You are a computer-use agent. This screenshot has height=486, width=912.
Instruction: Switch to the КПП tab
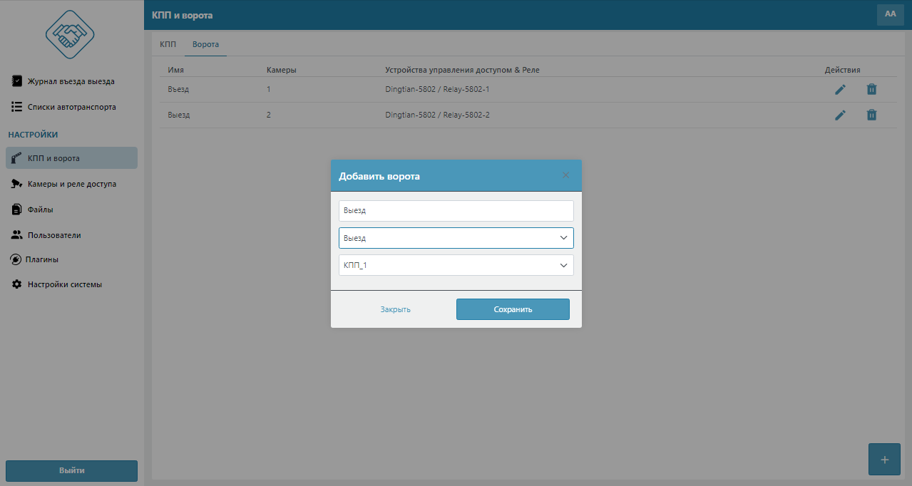tap(168, 44)
